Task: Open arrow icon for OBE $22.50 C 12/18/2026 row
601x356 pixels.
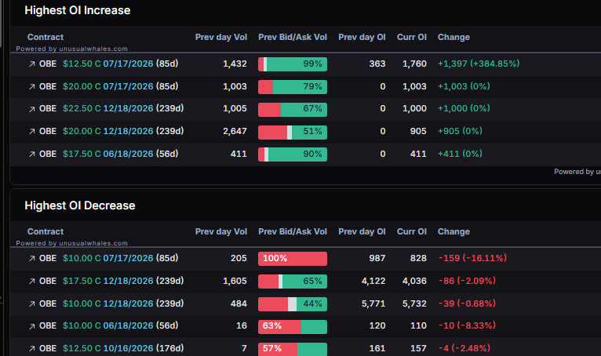Action: click(x=32, y=109)
